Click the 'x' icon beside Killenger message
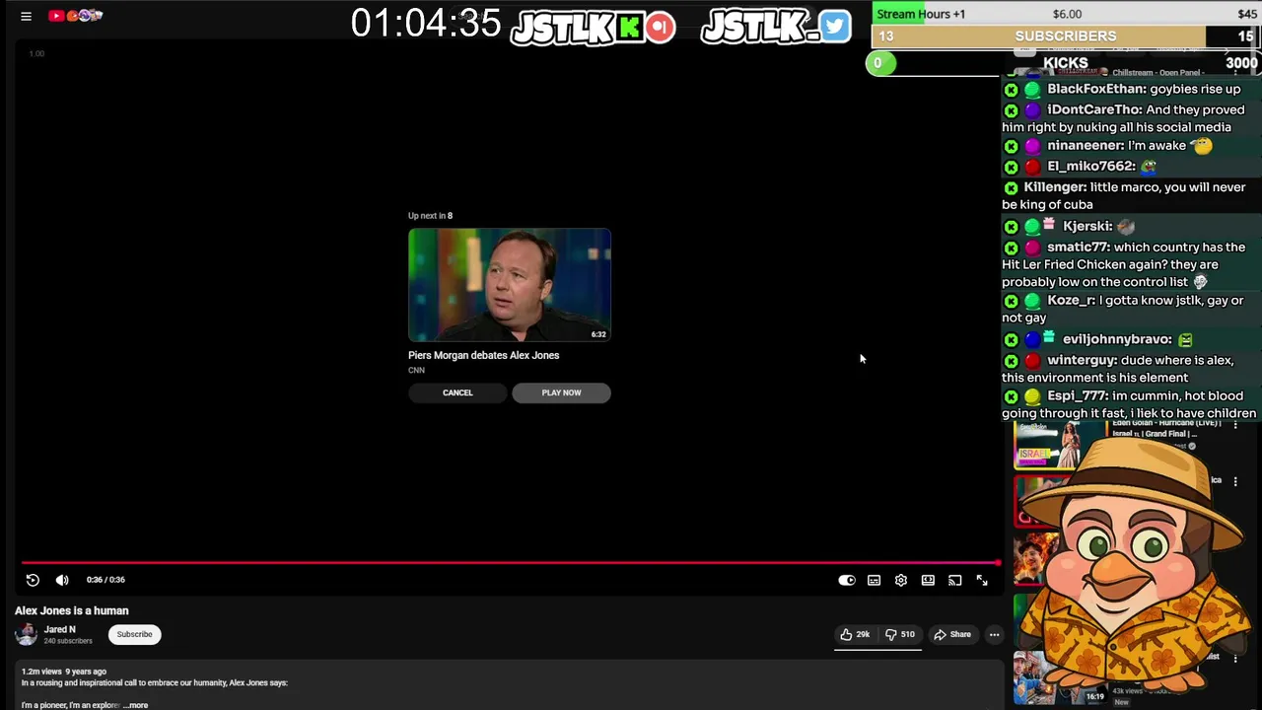Image resolution: width=1262 pixels, height=710 pixels. (1011, 188)
